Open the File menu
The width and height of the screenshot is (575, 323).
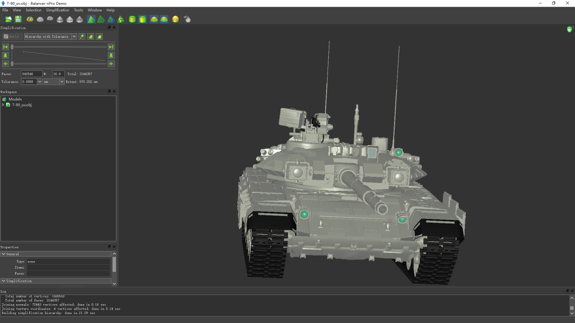[5, 10]
